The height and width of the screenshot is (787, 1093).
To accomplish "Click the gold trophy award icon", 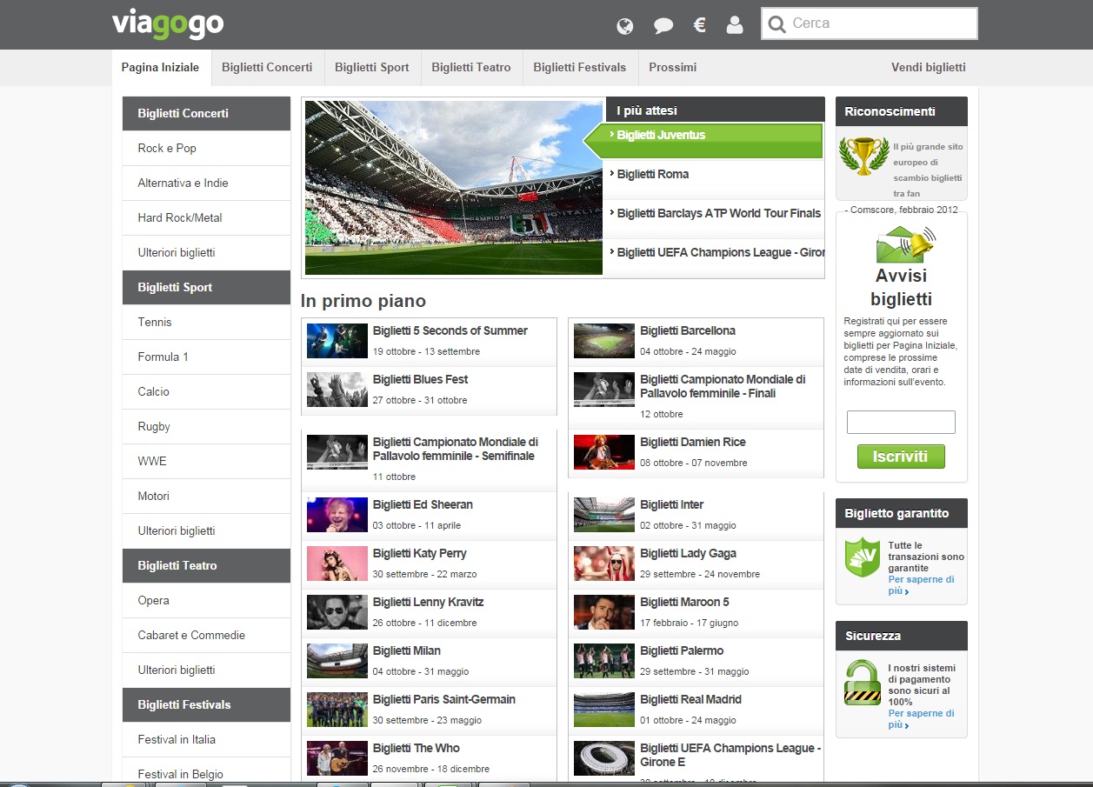I will (863, 156).
